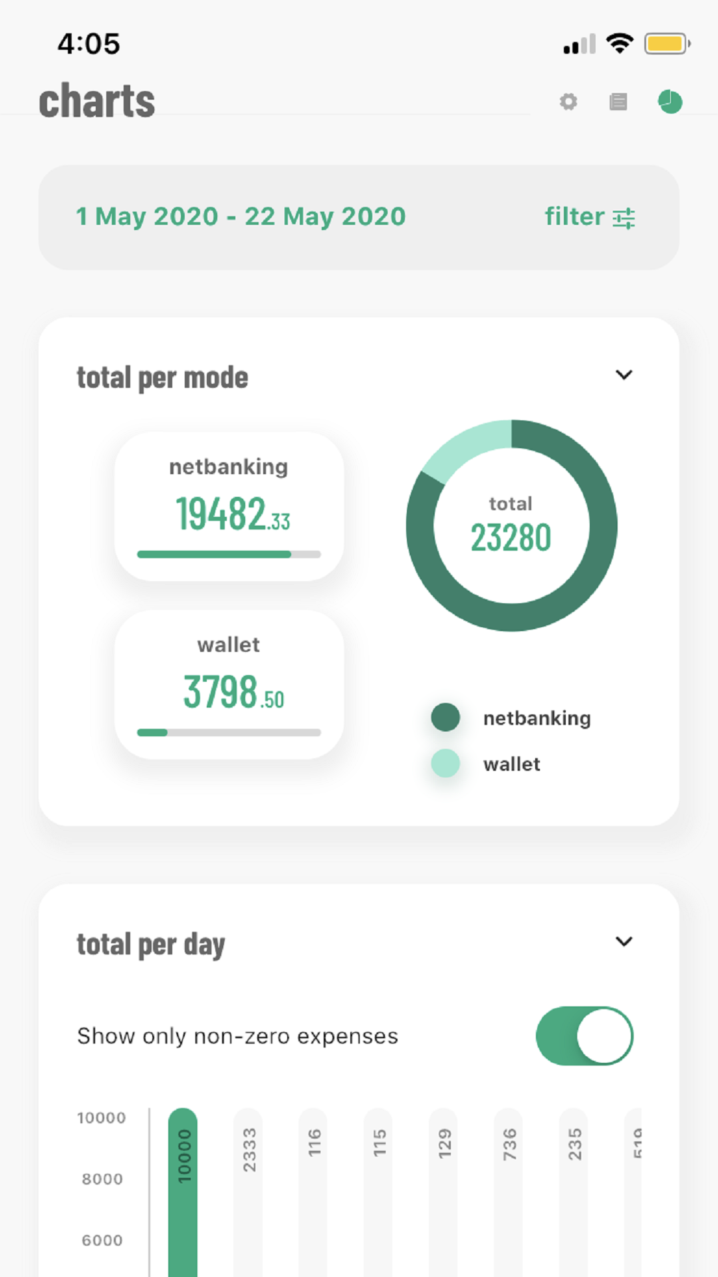The width and height of the screenshot is (718, 1277).
Task: Open the 1 May – 22 May date range
Action: point(241,217)
